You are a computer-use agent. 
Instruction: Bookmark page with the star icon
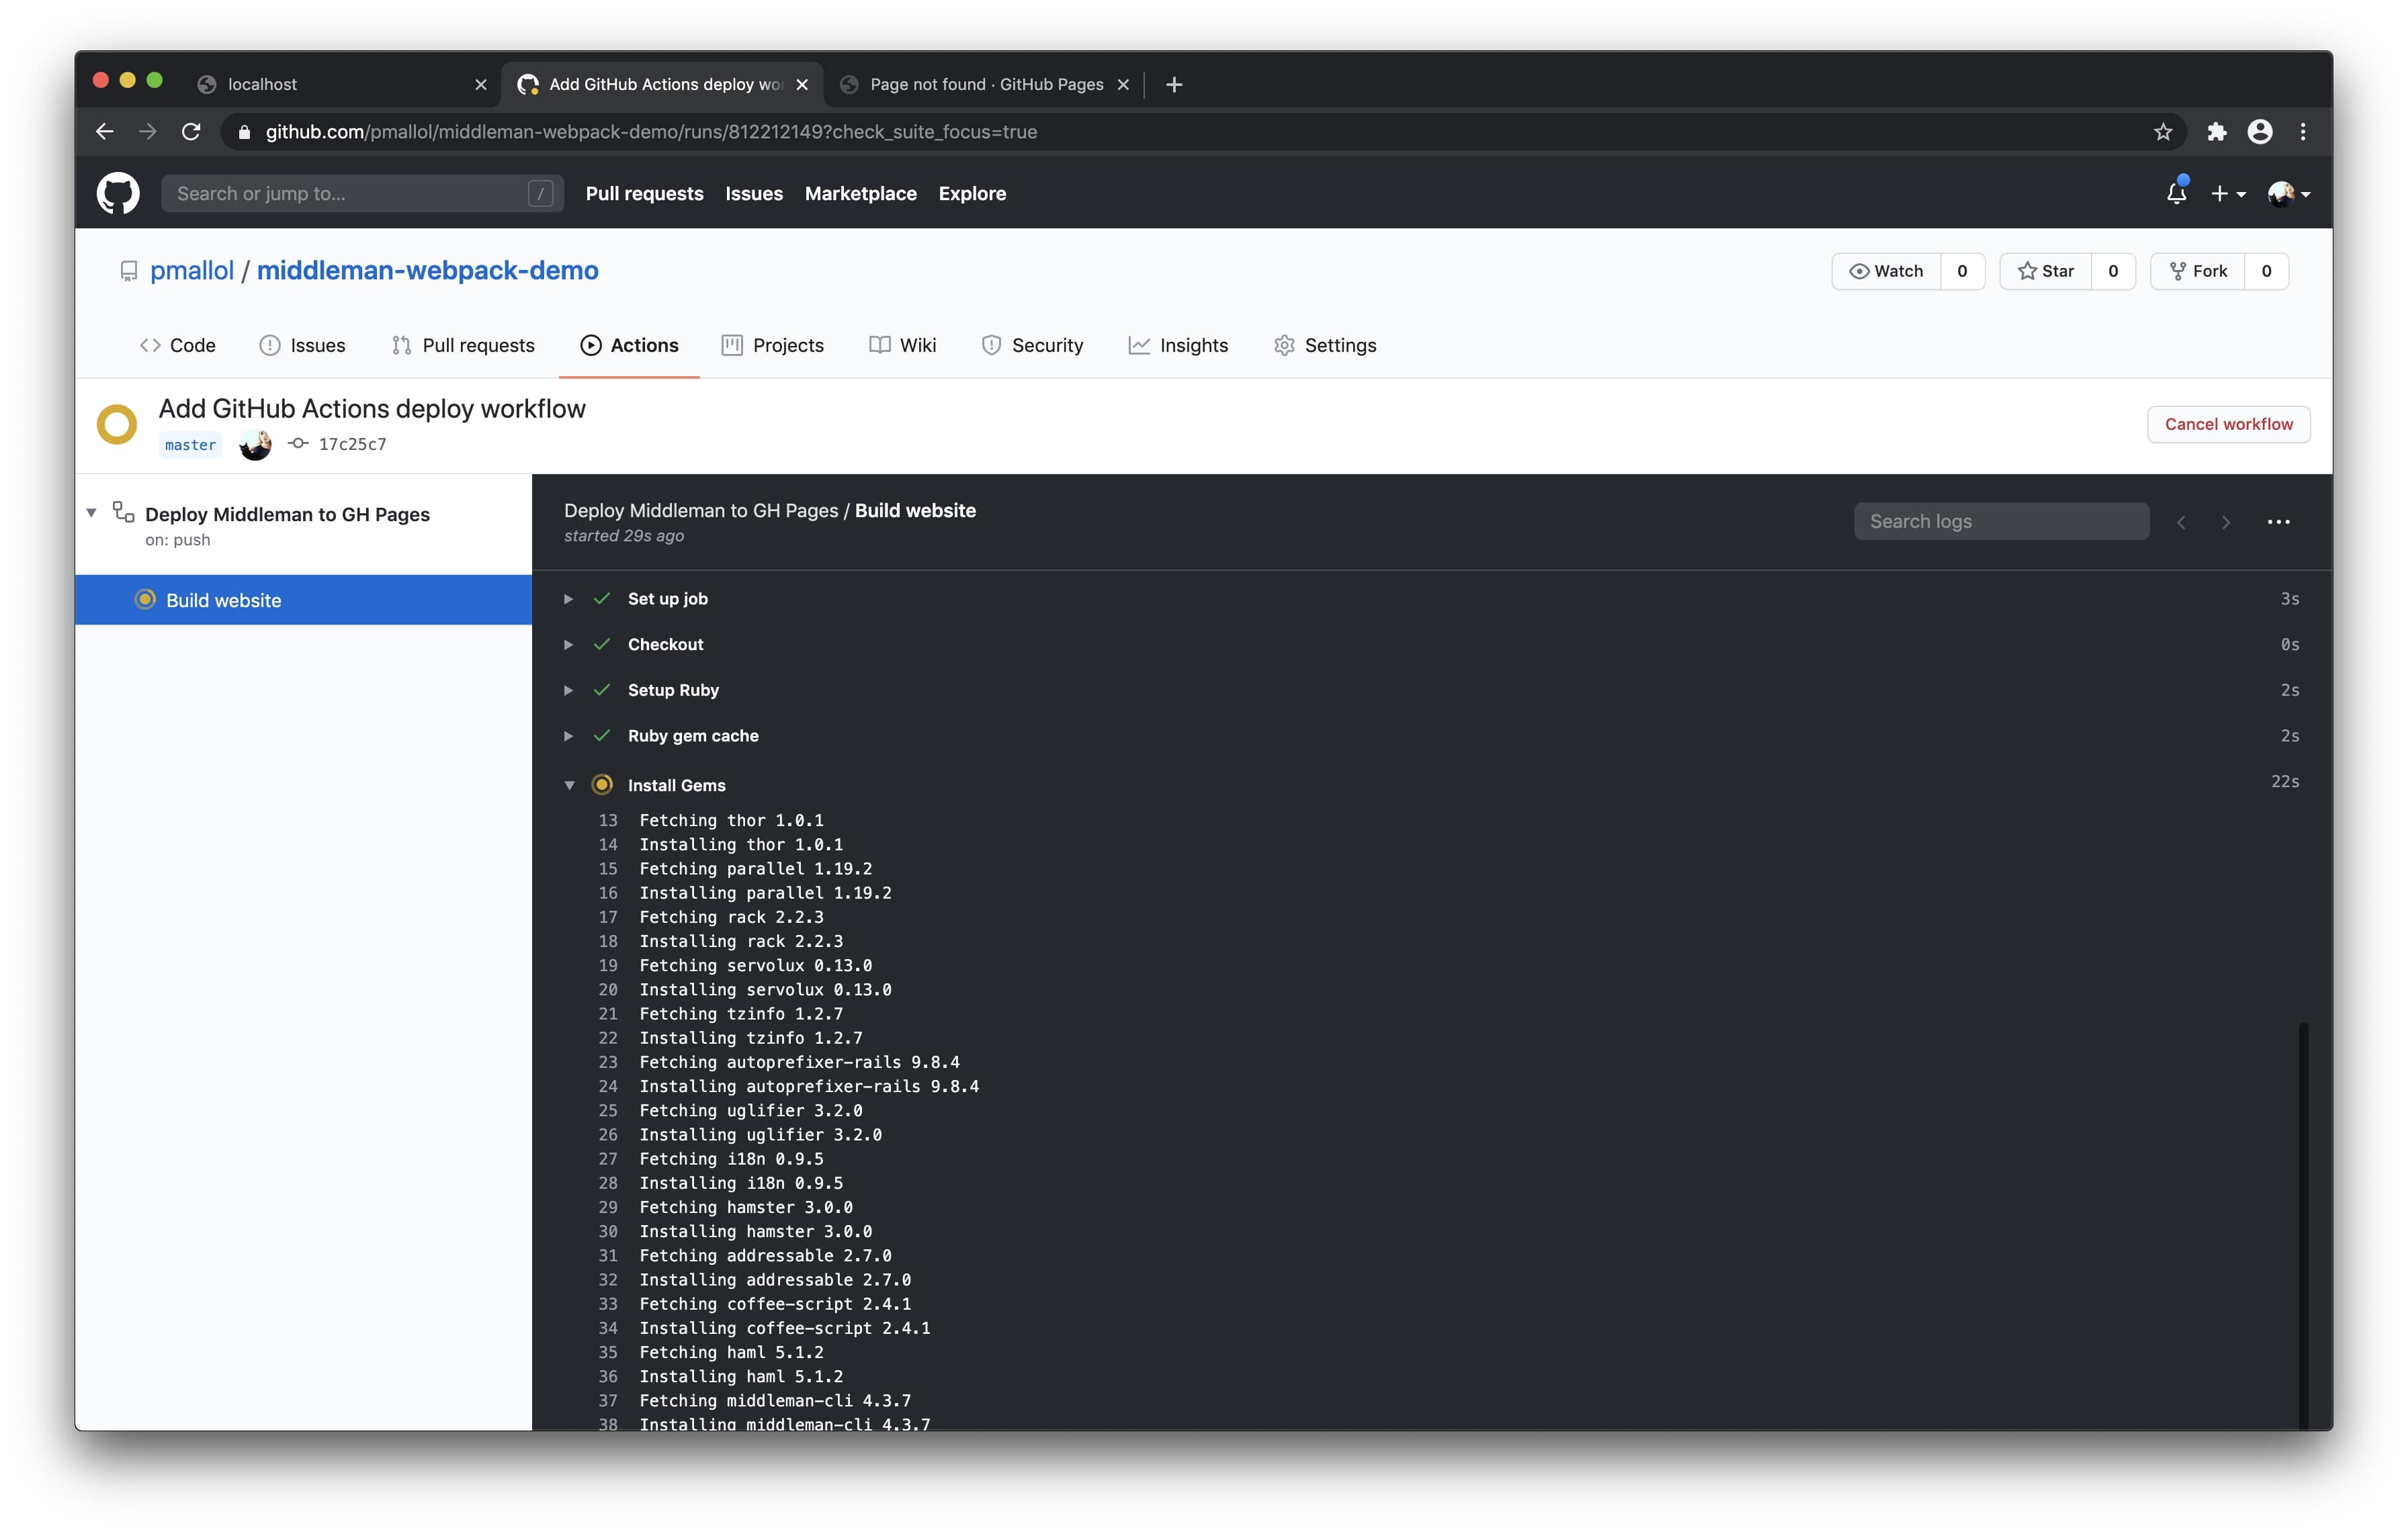[2163, 132]
